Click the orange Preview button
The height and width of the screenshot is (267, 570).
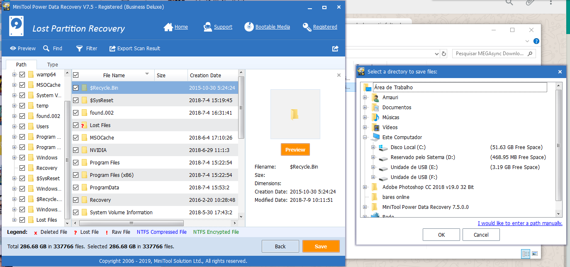(x=295, y=150)
